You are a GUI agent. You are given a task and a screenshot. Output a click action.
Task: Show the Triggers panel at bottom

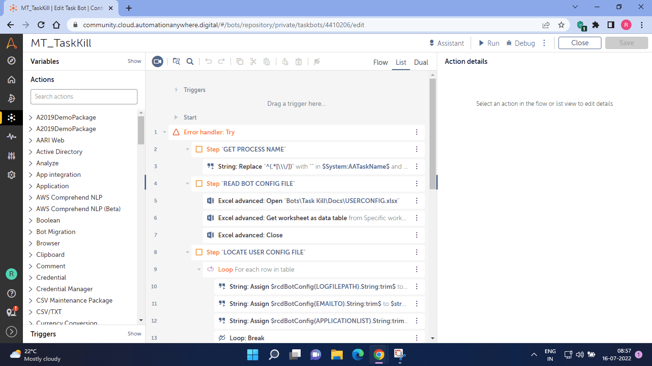(x=134, y=334)
